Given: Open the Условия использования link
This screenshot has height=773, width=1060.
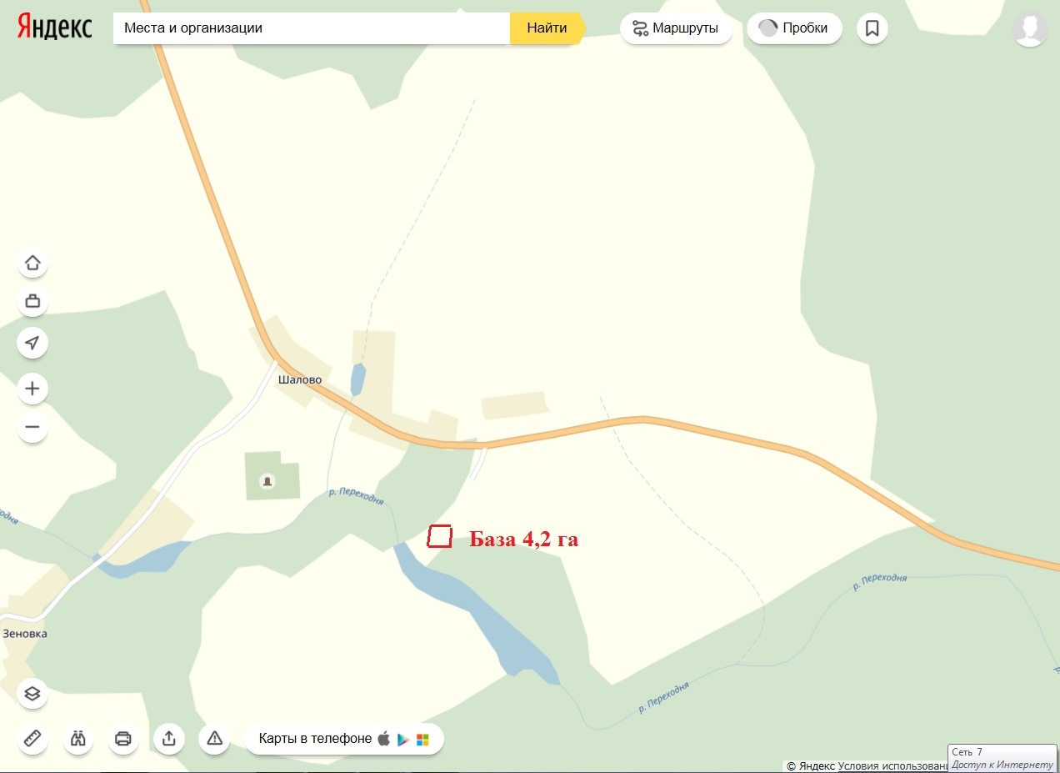Looking at the screenshot, I should pyautogui.click(x=892, y=765).
